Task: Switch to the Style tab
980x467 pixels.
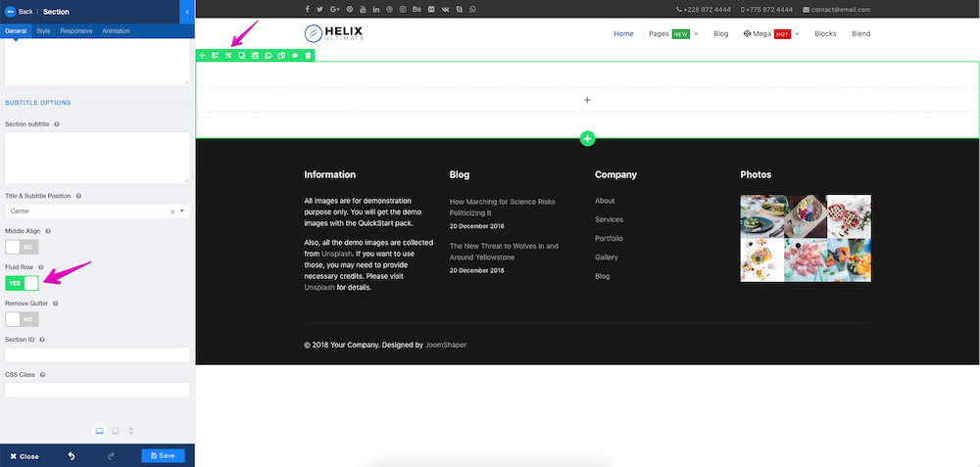Action: [x=43, y=31]
